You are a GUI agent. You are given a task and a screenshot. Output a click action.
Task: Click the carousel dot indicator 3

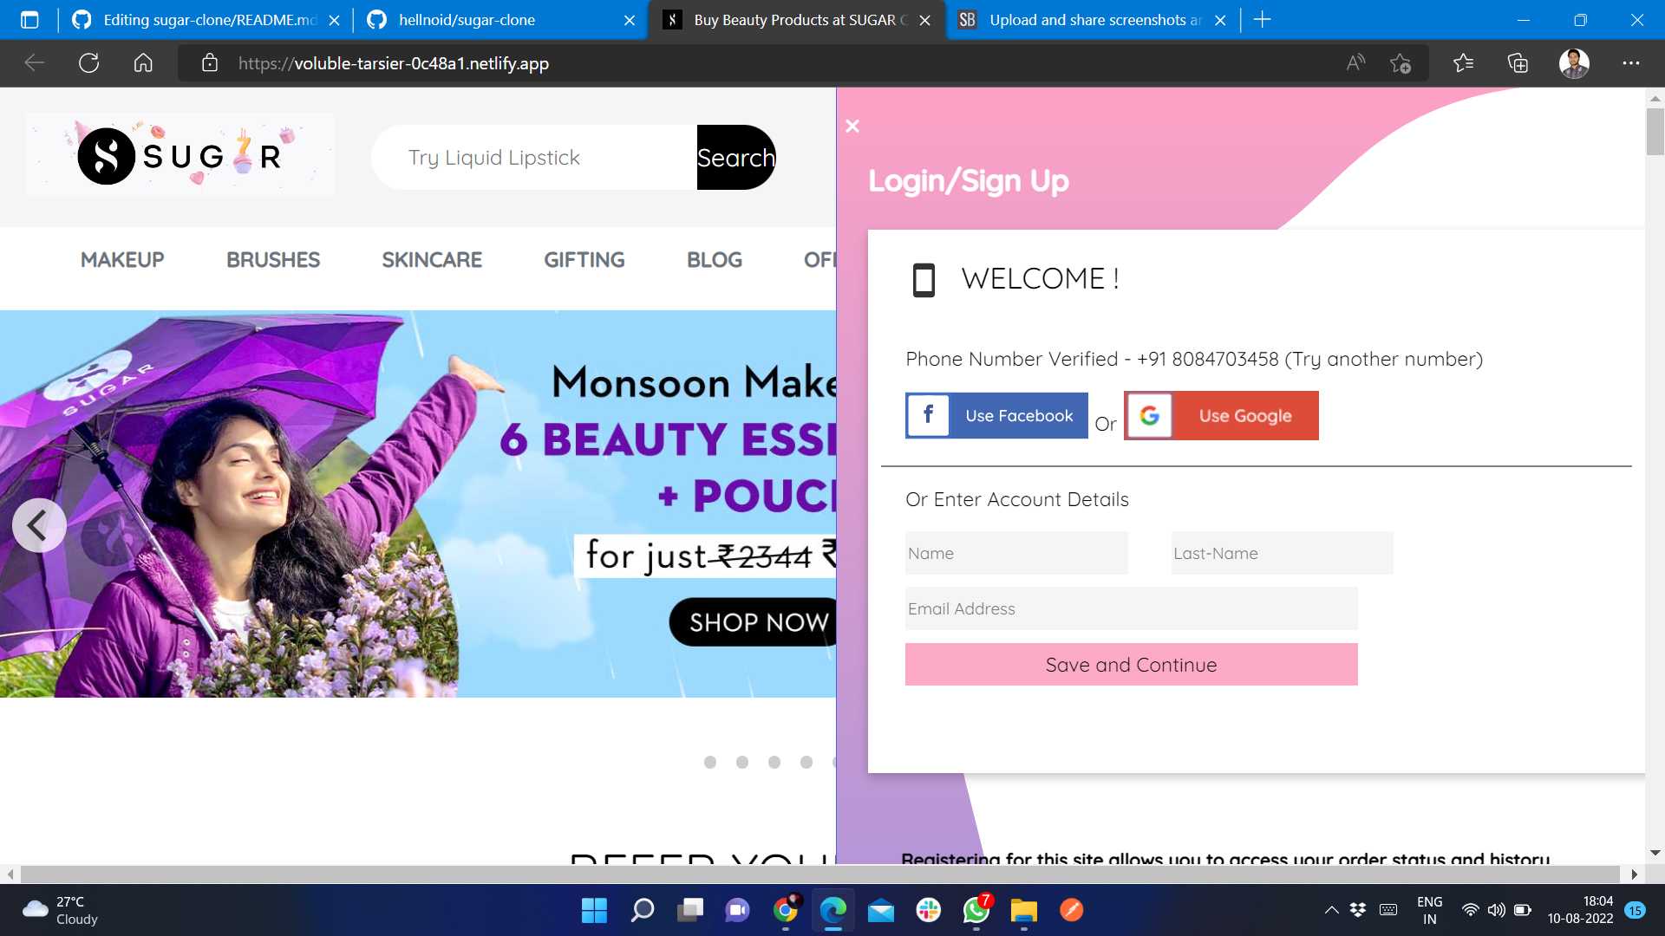774,761
